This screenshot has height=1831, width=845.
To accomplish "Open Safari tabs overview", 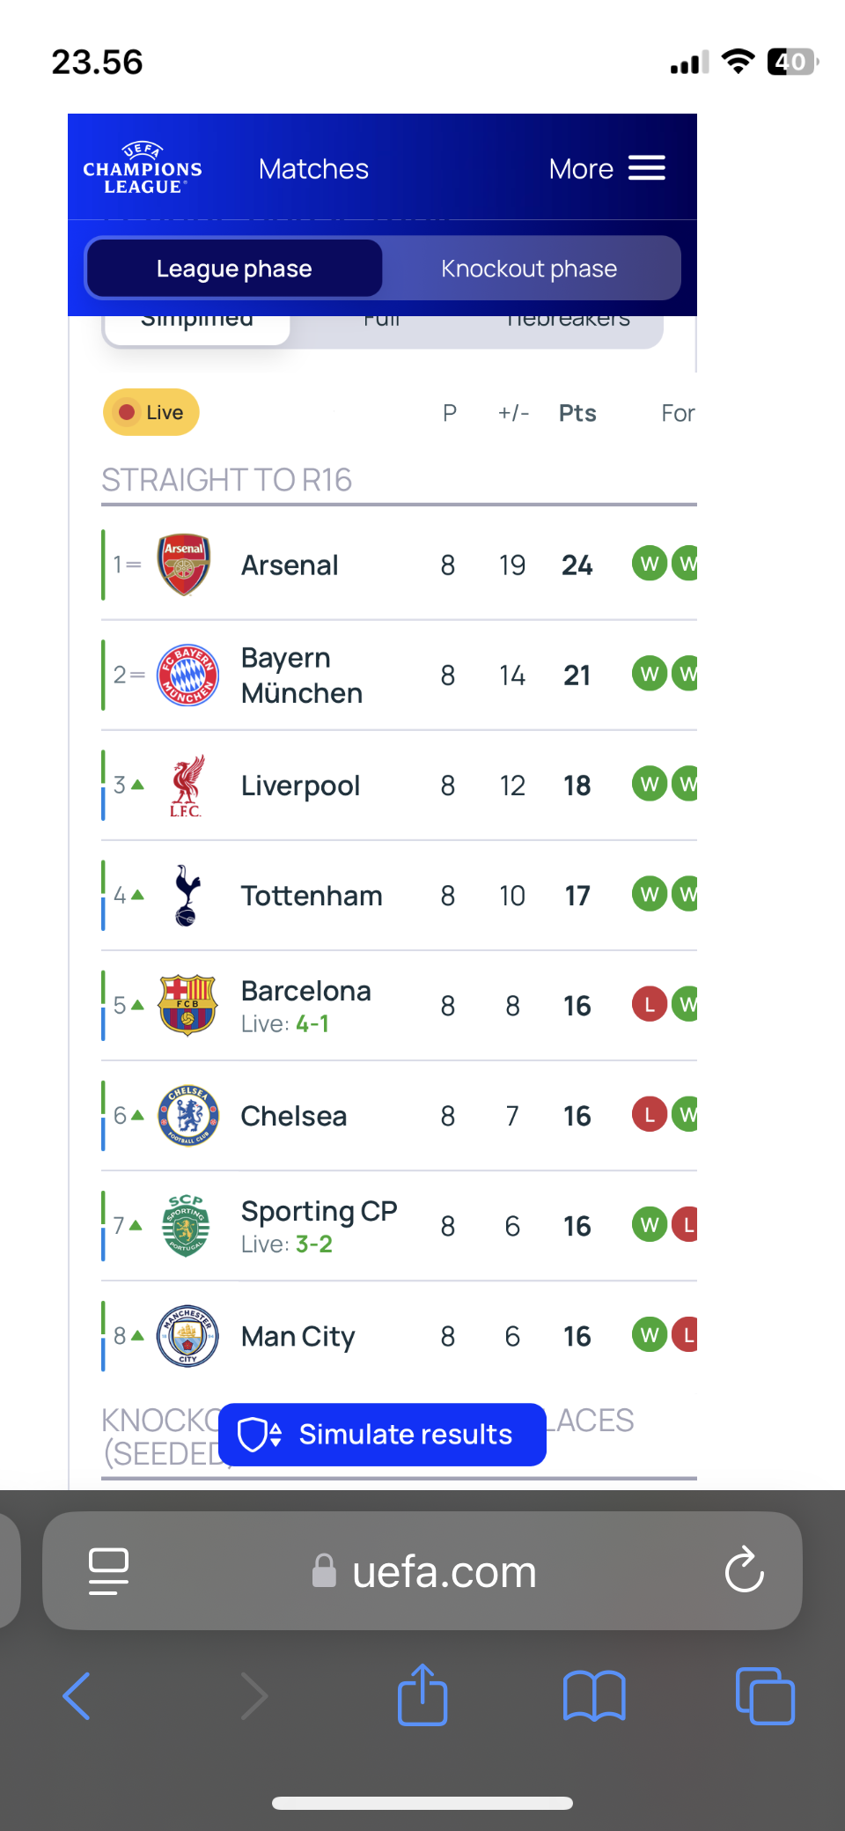I will [765, 1695].
